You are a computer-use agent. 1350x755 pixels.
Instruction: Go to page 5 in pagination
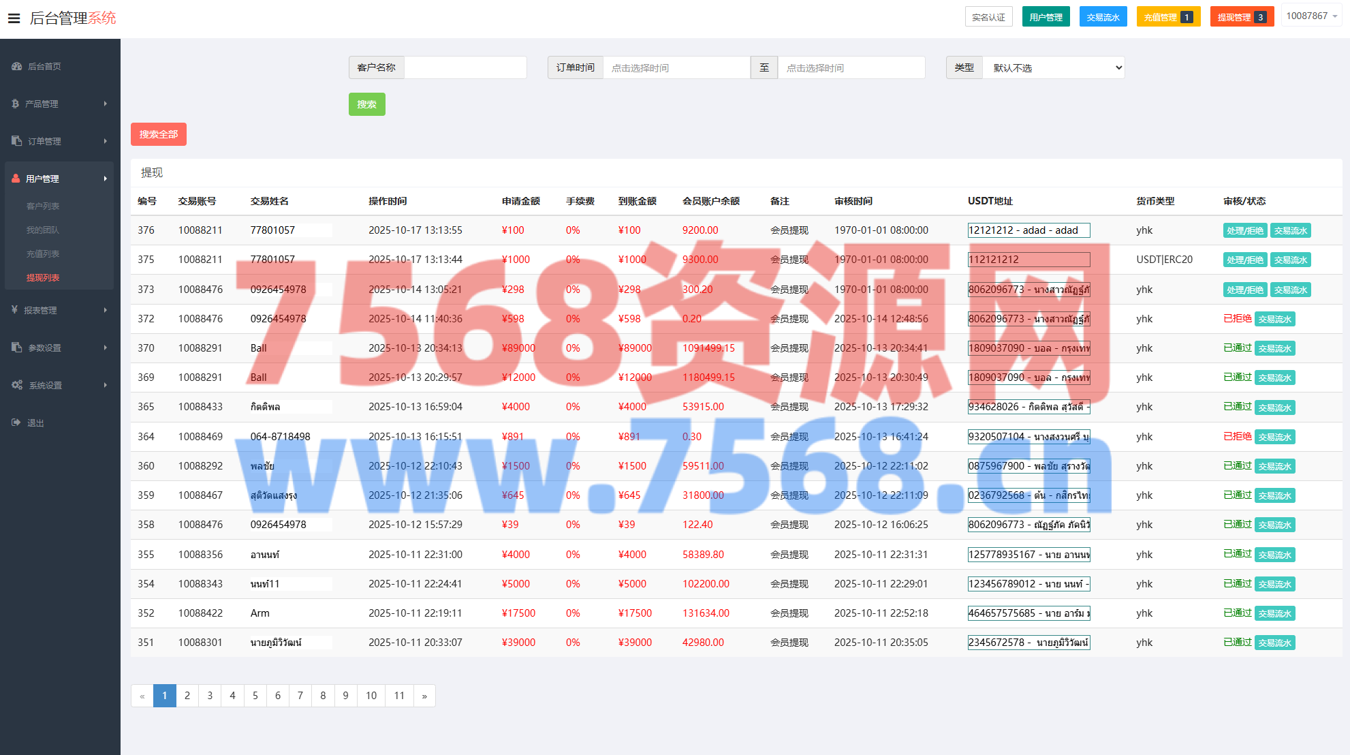click(x=255, y=696)
